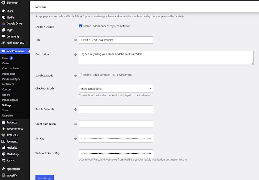Click help tooltip icon next to Title
The image size is (259, 180).
click(x=75, y=40)
